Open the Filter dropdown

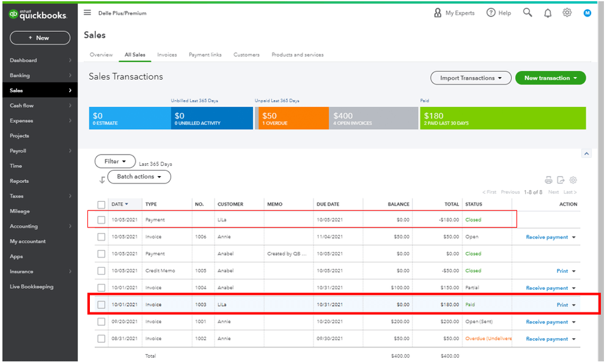pyautogui.click(x=115, y=161)
